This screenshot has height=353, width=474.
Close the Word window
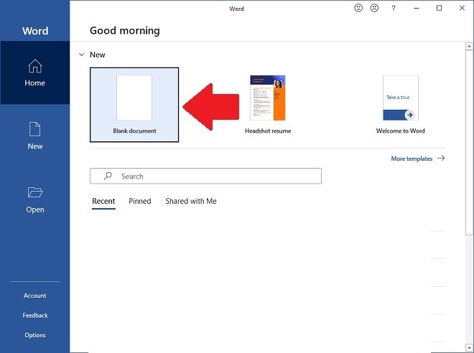462,9
